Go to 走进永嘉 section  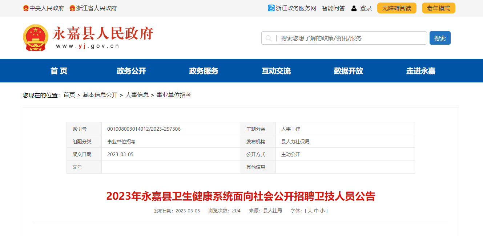pyautogui.click(x=420, y=71)
